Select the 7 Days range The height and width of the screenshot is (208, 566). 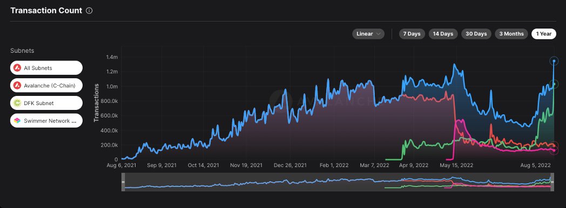pyautogui.click(x=412, y=34)
